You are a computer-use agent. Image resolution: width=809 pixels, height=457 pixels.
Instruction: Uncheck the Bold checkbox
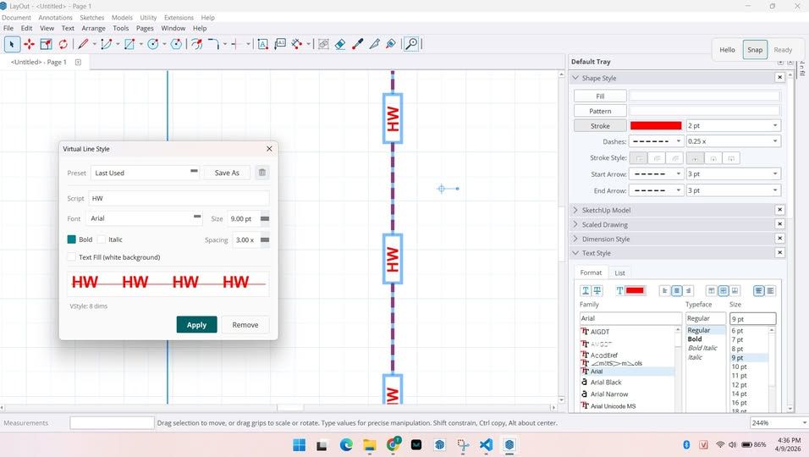point(72,240)
